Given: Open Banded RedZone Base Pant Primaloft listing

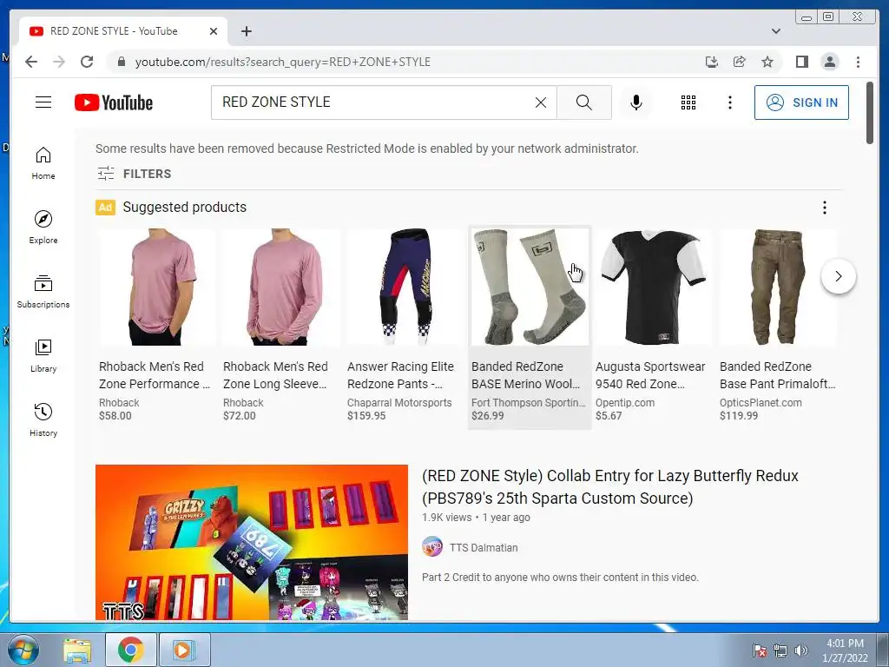Looking at the screenshot, I should (778, 375).
